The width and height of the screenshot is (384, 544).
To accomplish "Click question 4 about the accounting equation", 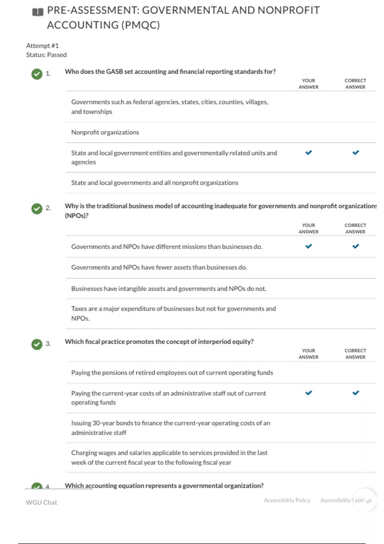I will (x=164, y=486).
